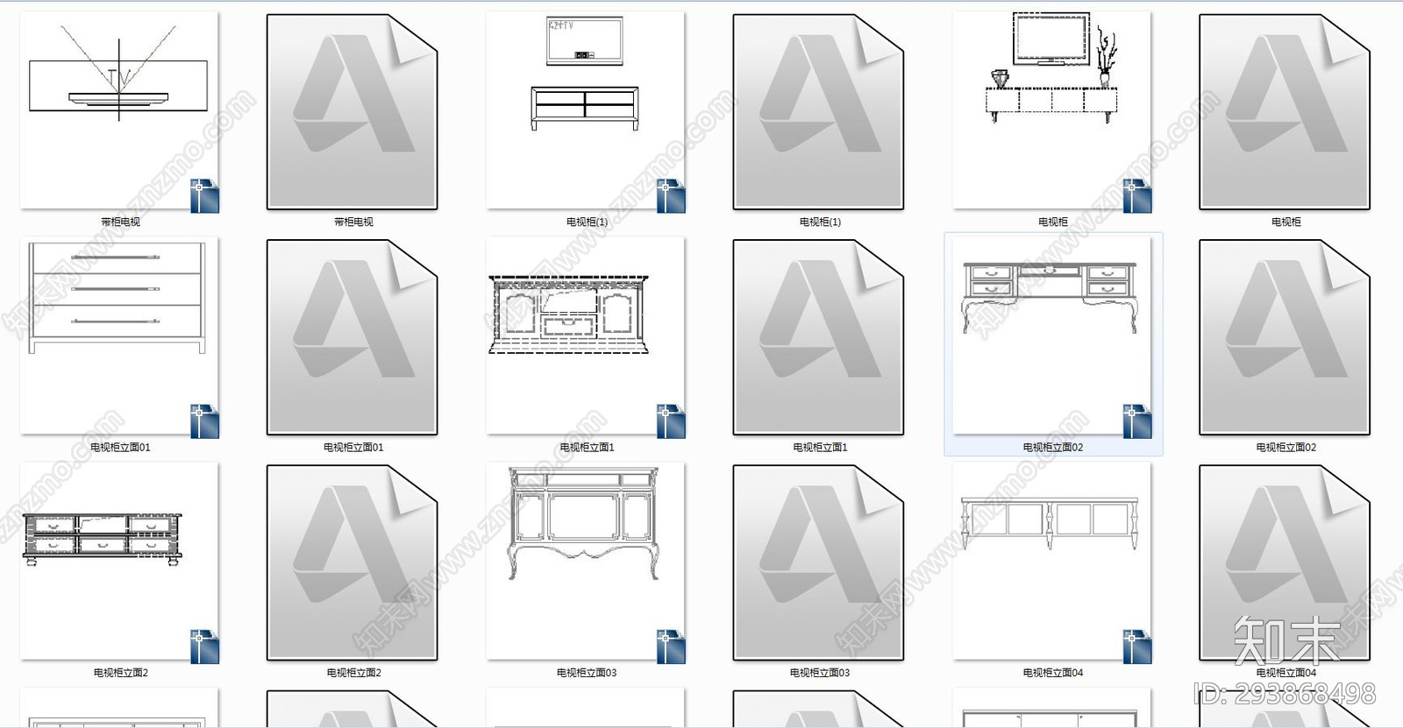1403x728 pixels.
Task: Click the filename label under the 电视柜立面02 preview
Action: click(1052, 448)
